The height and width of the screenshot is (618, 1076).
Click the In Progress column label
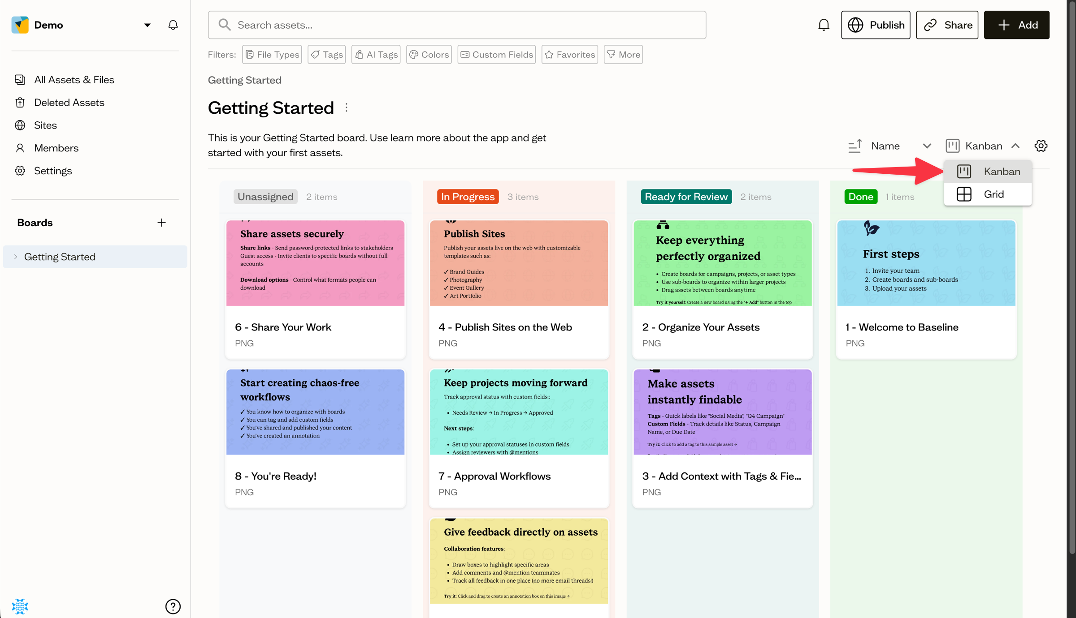coord(468,197)
